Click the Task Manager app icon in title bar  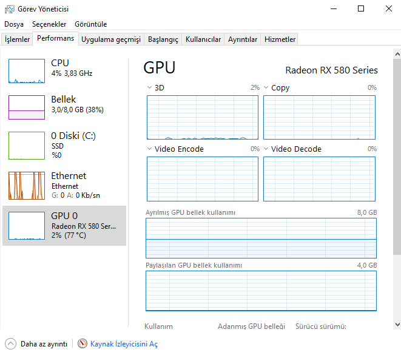click(x=10, y=9)
